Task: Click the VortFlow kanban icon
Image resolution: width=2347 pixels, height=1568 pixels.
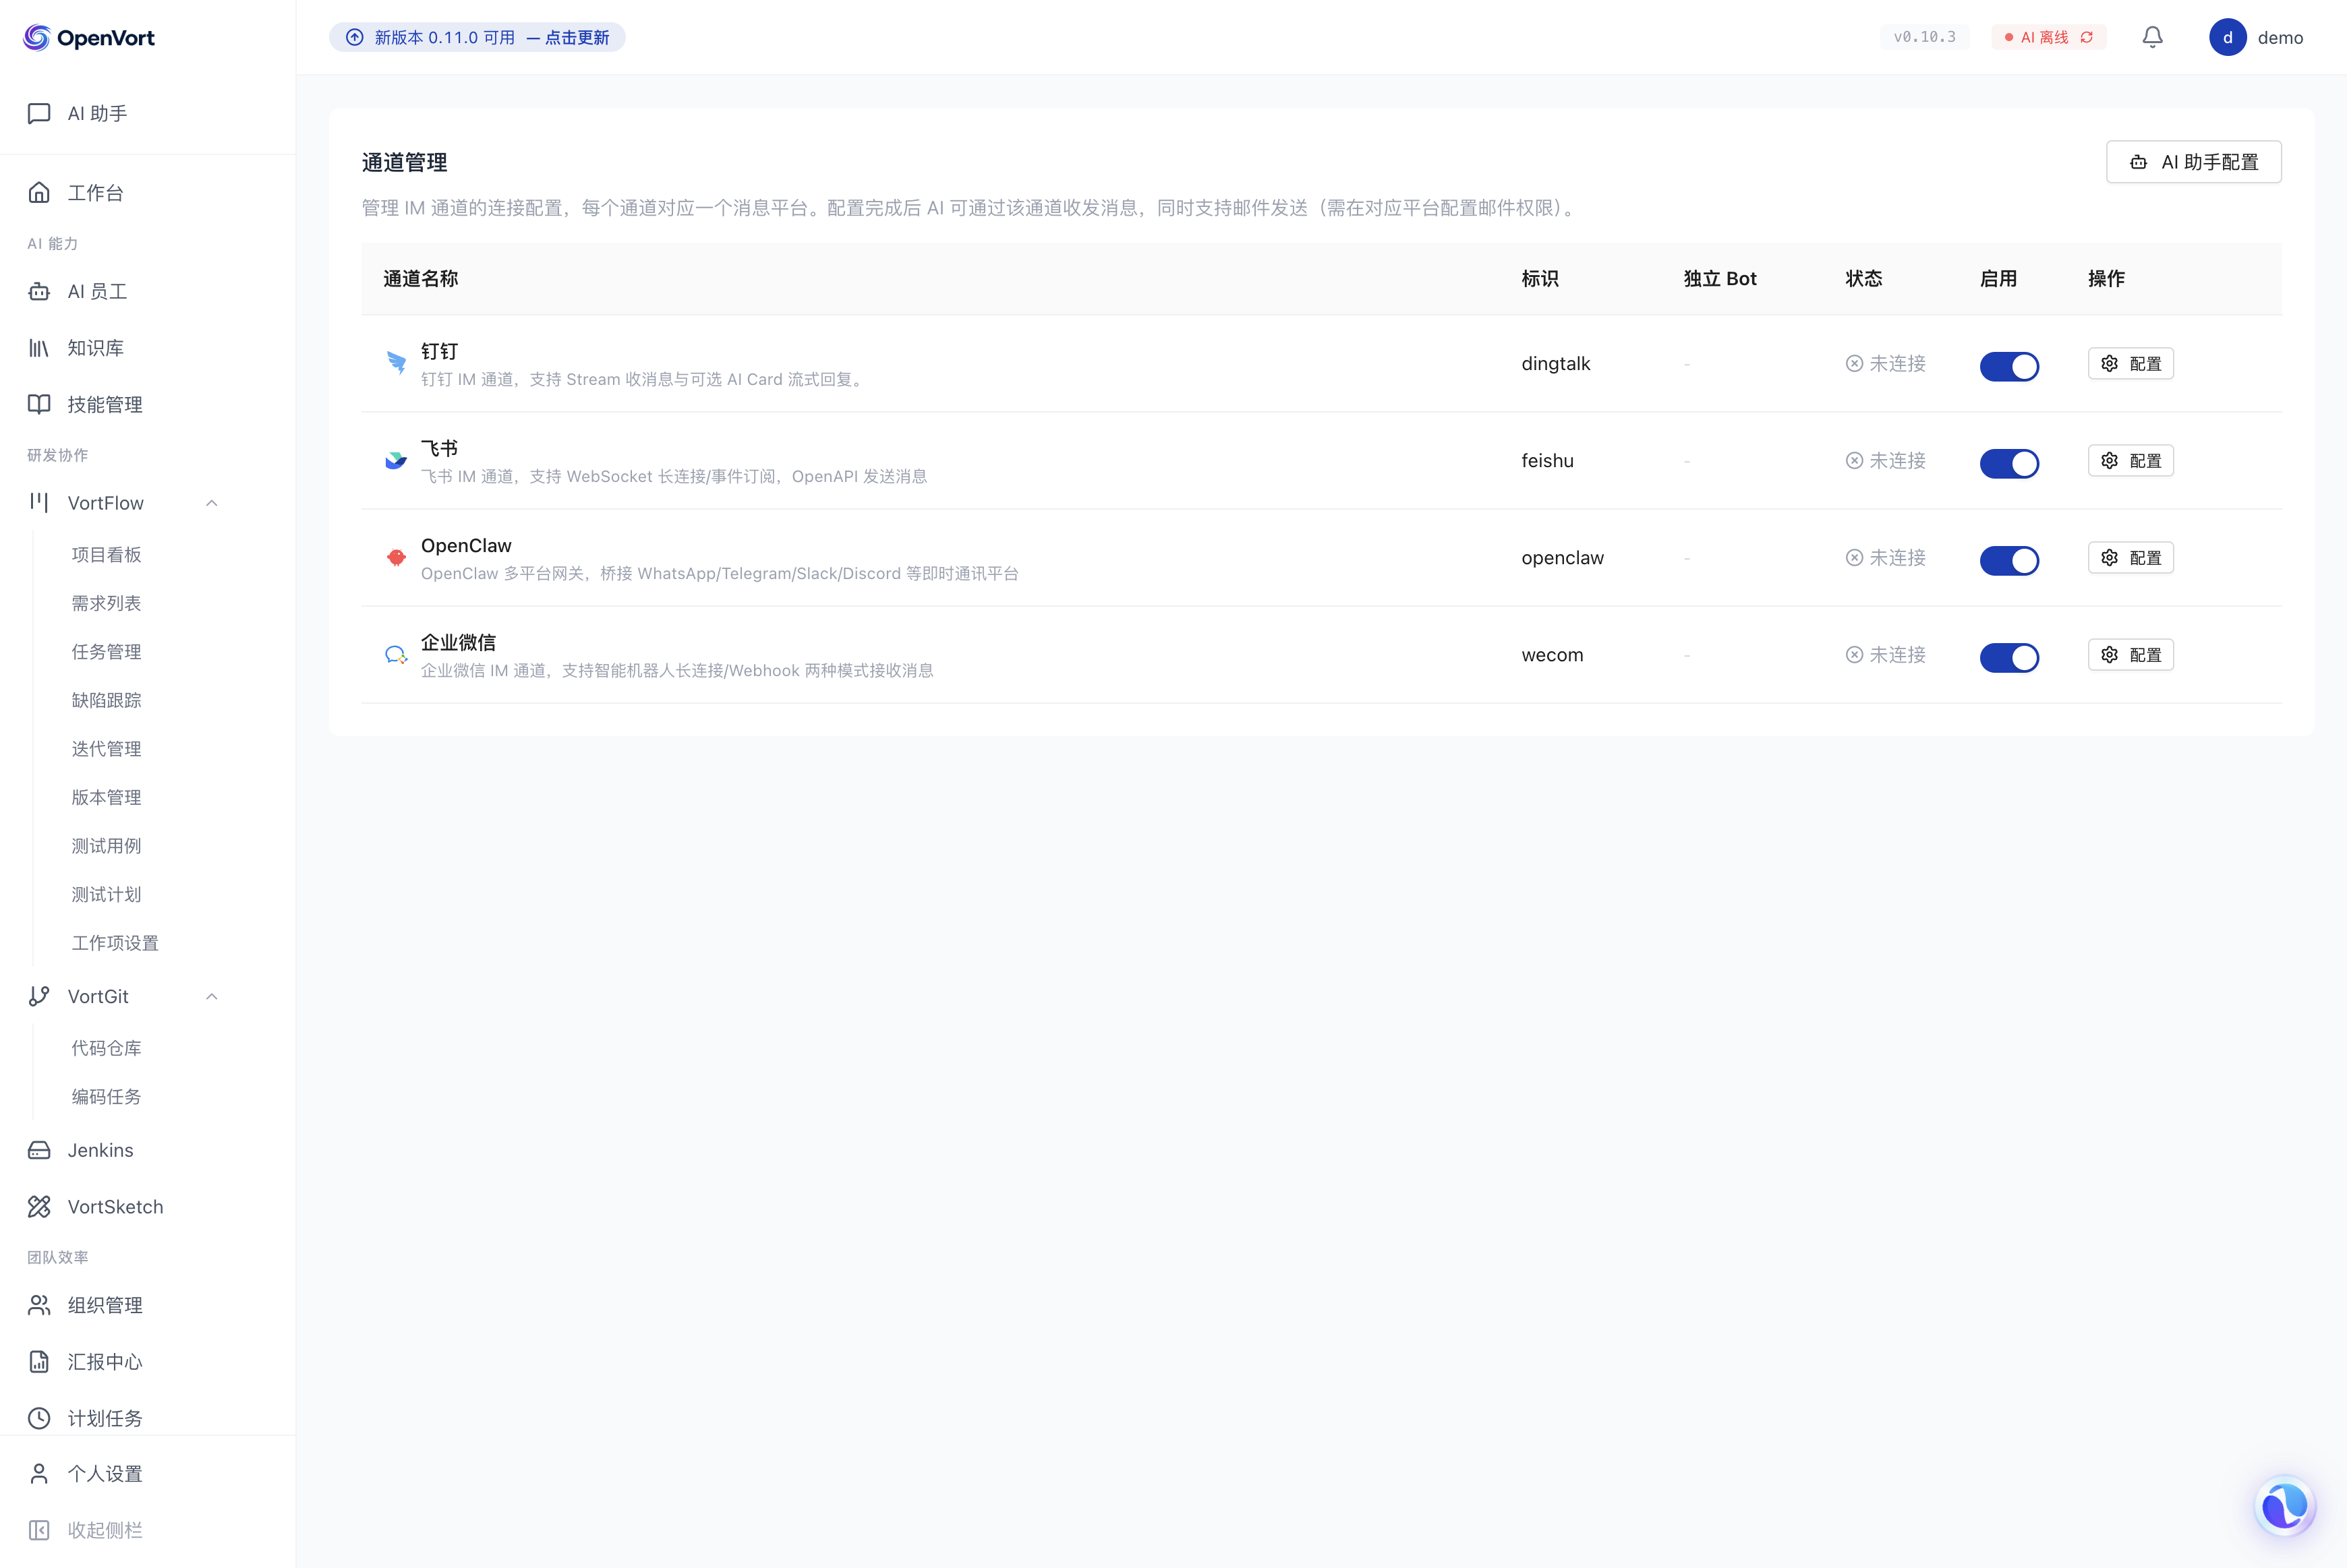Action: 39,502
